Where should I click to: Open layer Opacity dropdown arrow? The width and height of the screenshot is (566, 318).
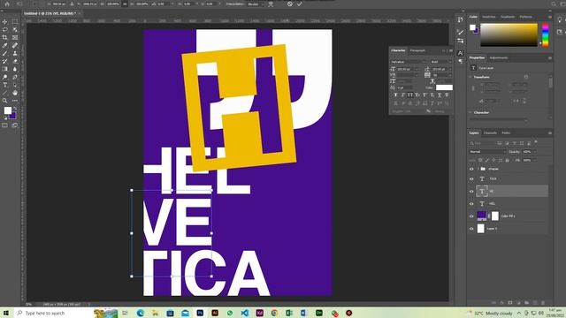(535, 152)
